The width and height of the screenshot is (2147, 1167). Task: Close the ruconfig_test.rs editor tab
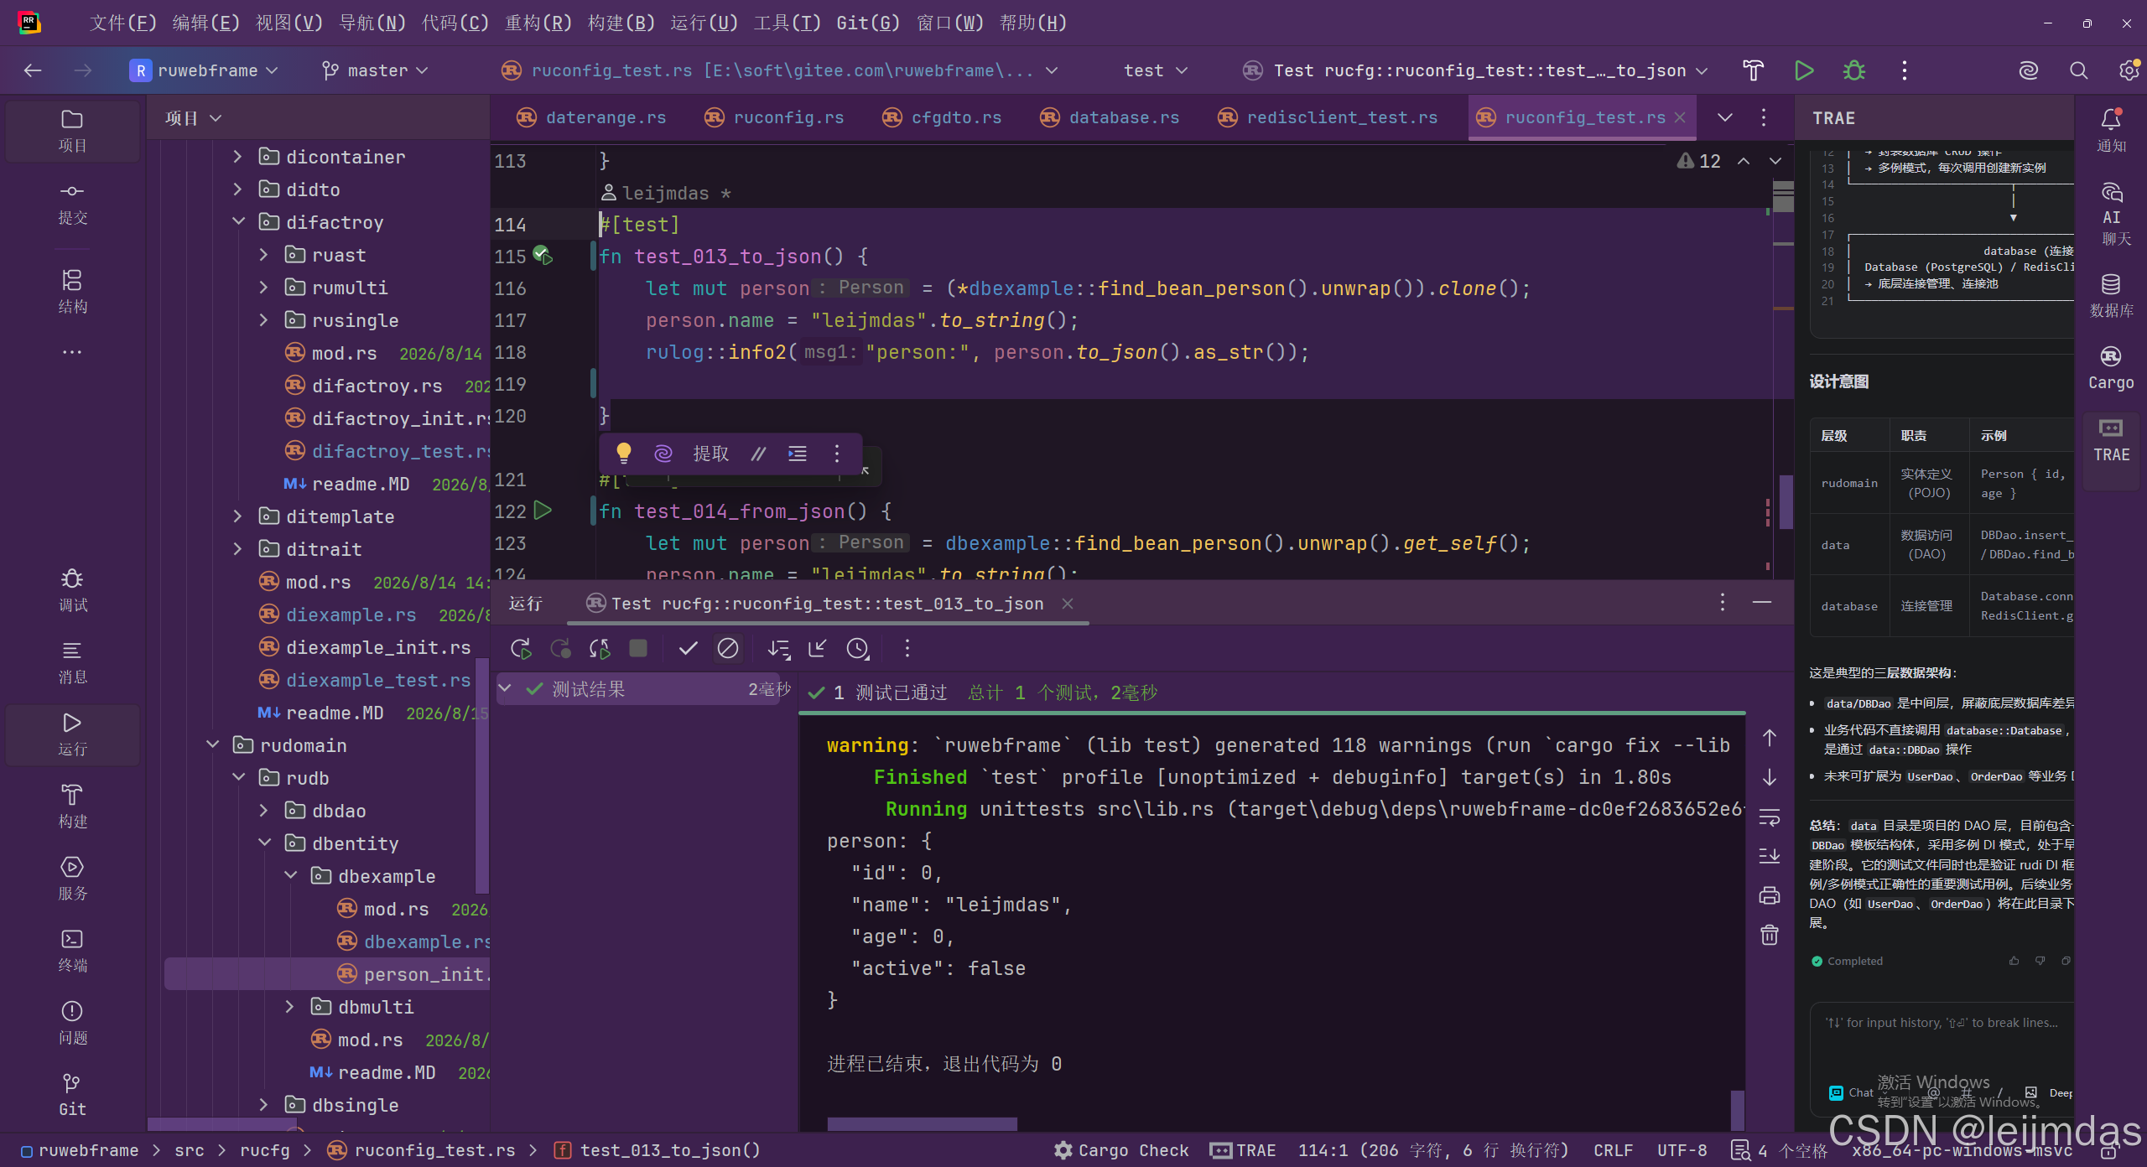(1680, 117)
